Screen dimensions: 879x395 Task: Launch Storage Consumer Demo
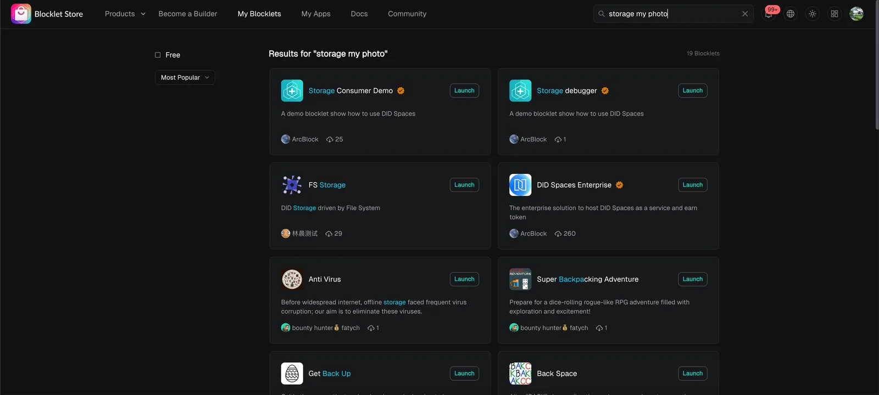pos(464,91)
